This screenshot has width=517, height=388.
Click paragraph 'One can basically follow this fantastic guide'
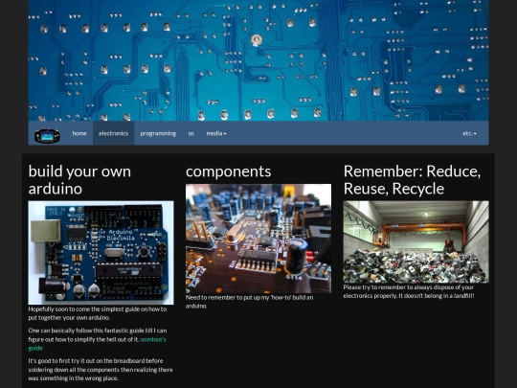click(98, 339)
